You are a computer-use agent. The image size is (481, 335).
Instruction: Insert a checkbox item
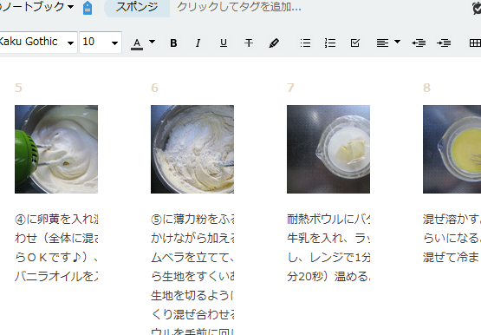tap(355, 43)
